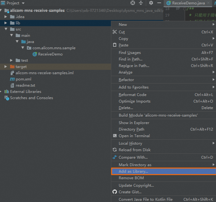Choose Open in Terminal
The height and width of the screenshot is (202, 216).
coord(163,136)
